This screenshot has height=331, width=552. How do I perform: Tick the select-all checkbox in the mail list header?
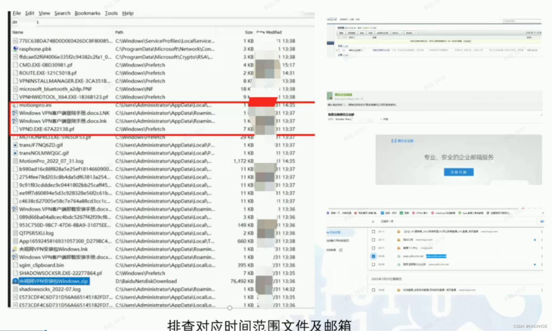pos(339,37)
